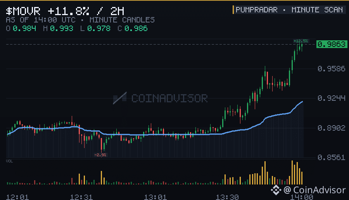Click the PUMPRADAR · MINUTE SCAN badge
The width and height of the screenshot is (349, 200).
coord(289,10)
